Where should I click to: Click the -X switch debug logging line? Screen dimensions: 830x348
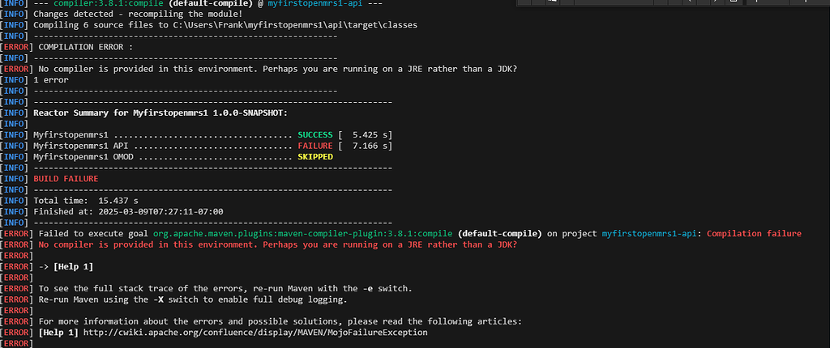tap(193, 299)
